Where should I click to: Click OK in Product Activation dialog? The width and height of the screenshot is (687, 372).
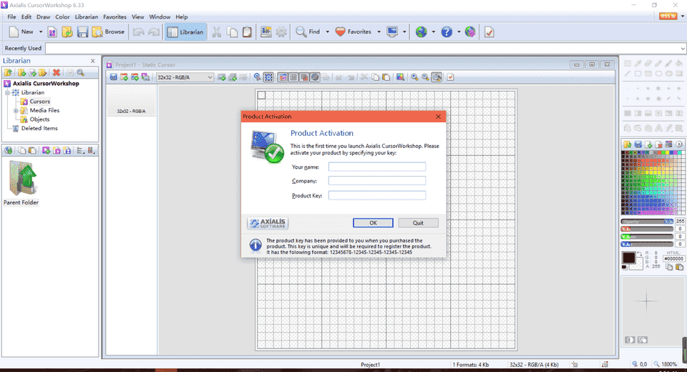tap(373, 222)
